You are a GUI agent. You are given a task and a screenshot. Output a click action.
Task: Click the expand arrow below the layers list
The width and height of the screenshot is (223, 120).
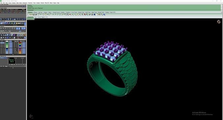13,54
